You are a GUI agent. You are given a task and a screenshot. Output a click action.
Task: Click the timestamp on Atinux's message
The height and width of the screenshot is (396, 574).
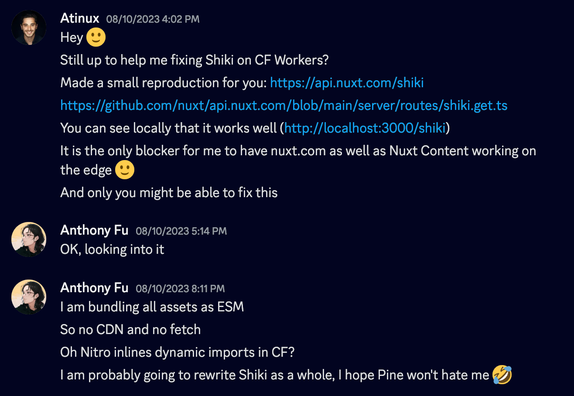[152, 19]
